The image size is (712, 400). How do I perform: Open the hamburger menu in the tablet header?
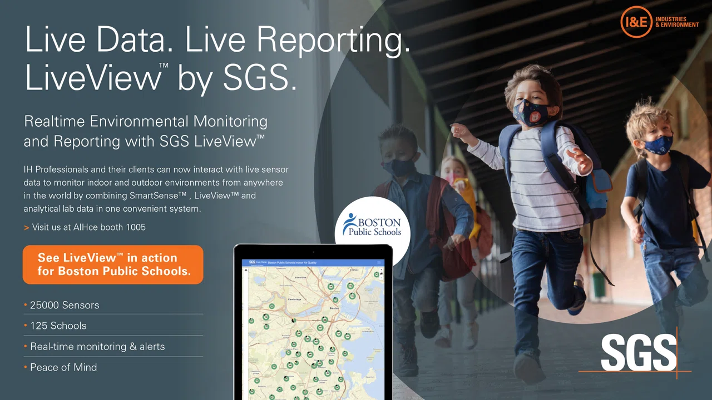point(379,263)
